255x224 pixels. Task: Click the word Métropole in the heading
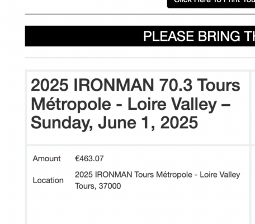(x=71, y=105)
